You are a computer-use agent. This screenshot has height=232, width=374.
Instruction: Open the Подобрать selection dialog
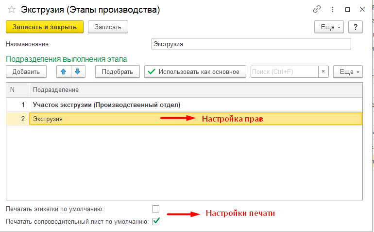tap(117, 71)
